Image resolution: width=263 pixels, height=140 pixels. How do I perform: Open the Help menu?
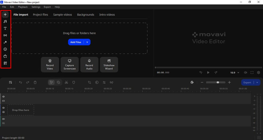[x=57, y=7]
